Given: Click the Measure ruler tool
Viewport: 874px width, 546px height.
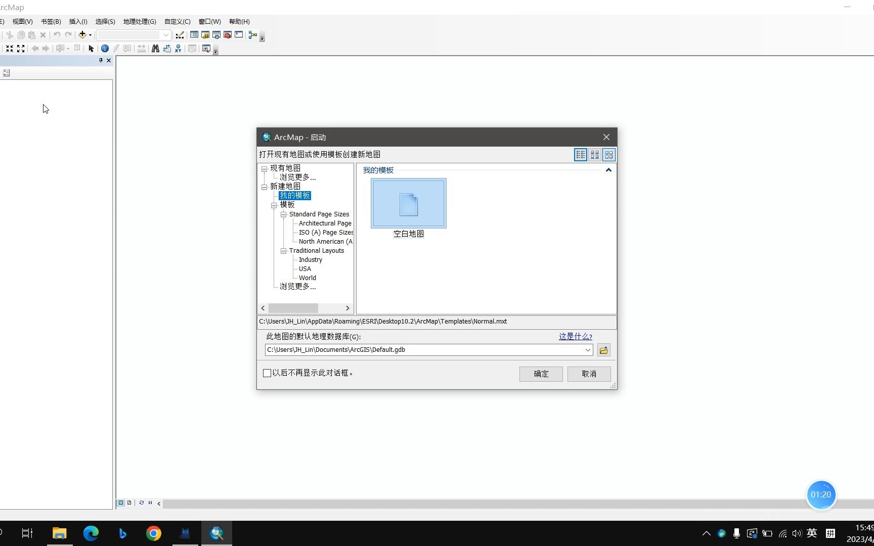Looking at the screenshot, I should click(x=142, y=49).
